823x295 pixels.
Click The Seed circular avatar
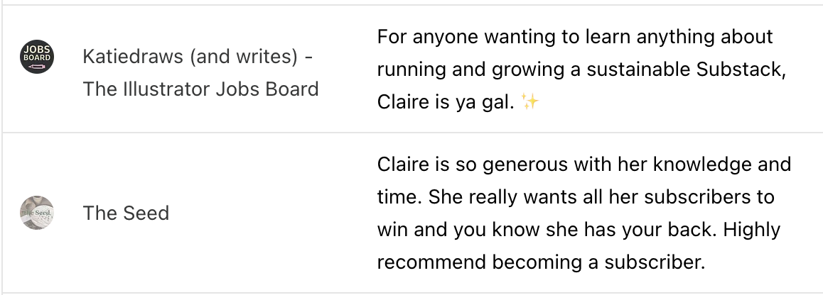37,213
